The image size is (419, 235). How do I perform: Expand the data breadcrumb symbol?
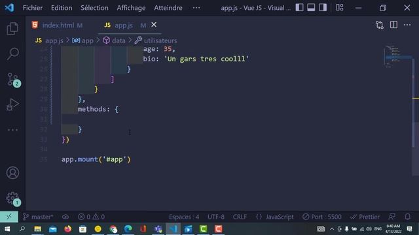(114, 40)
